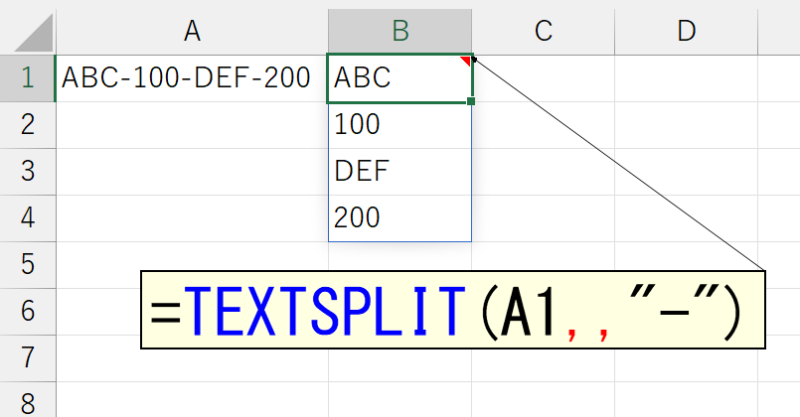800x417 pixels.
Task: Select column C header
Action: click(x=544, y=31)
